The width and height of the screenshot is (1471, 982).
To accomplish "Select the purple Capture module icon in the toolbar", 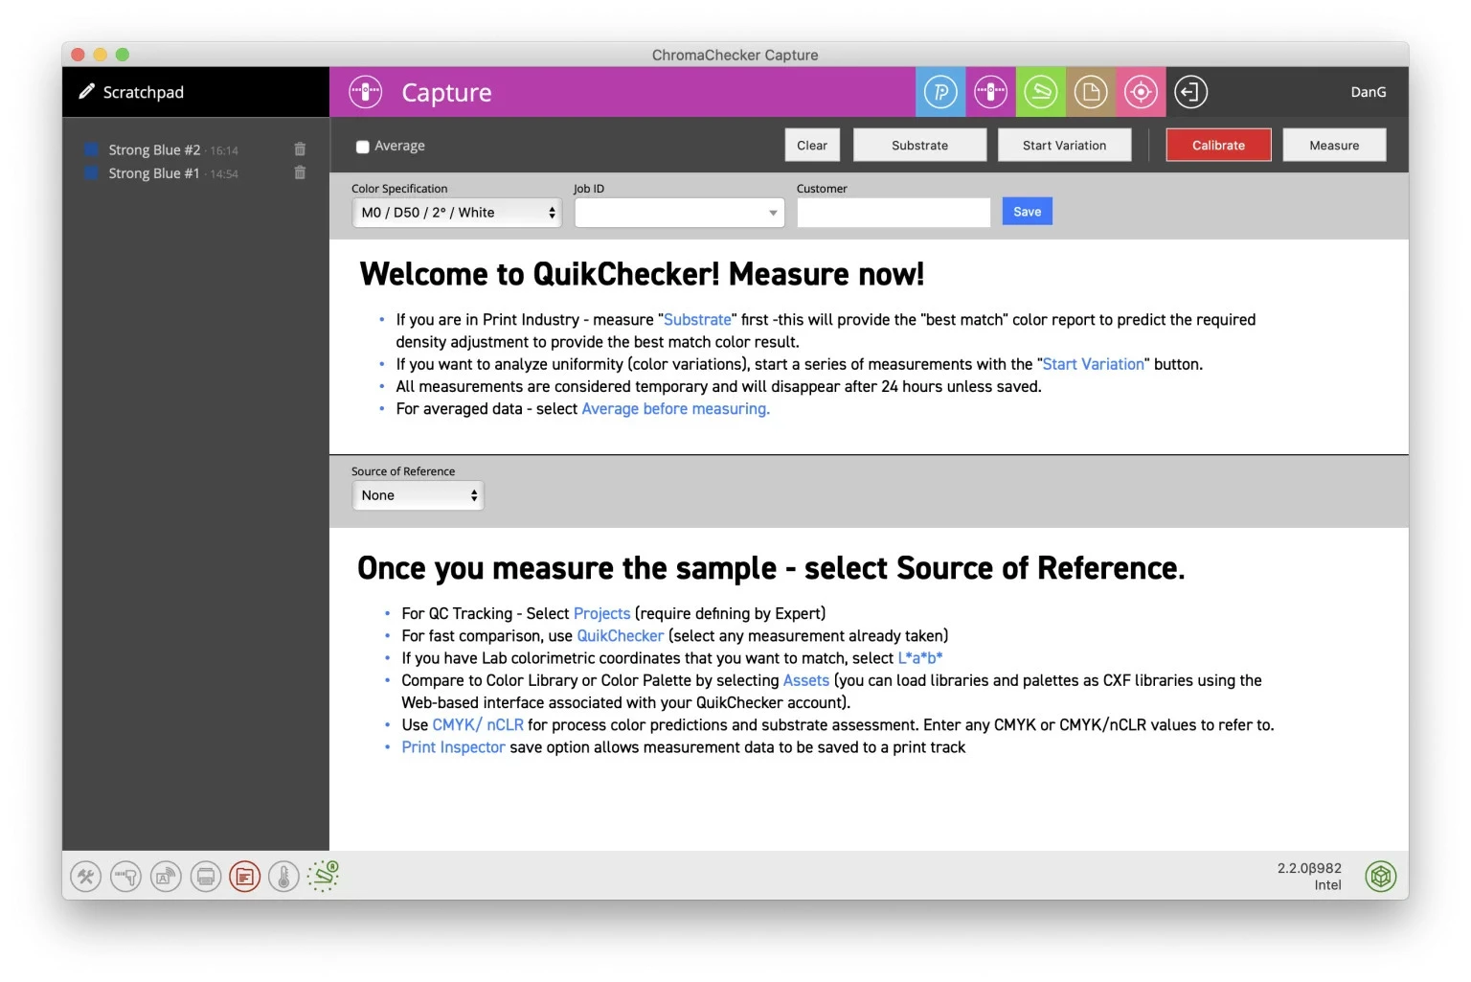I will point(990,92).
